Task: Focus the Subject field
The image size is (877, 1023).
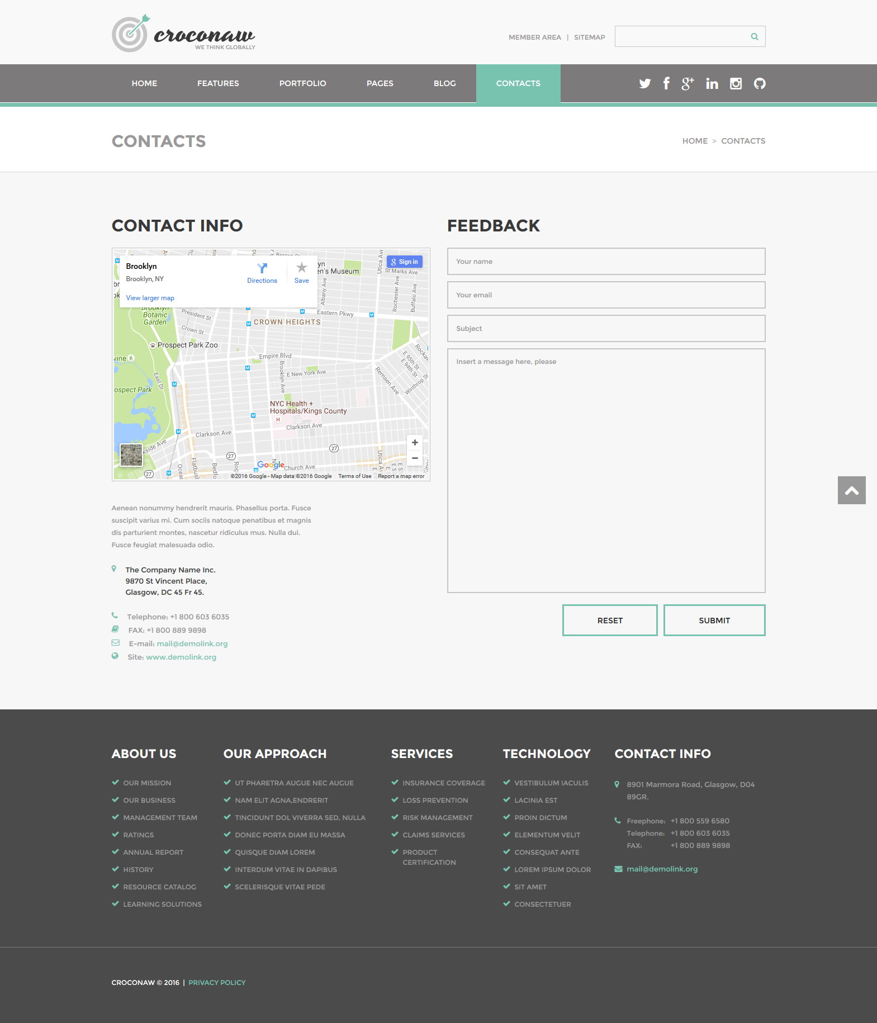Action: 606,328
